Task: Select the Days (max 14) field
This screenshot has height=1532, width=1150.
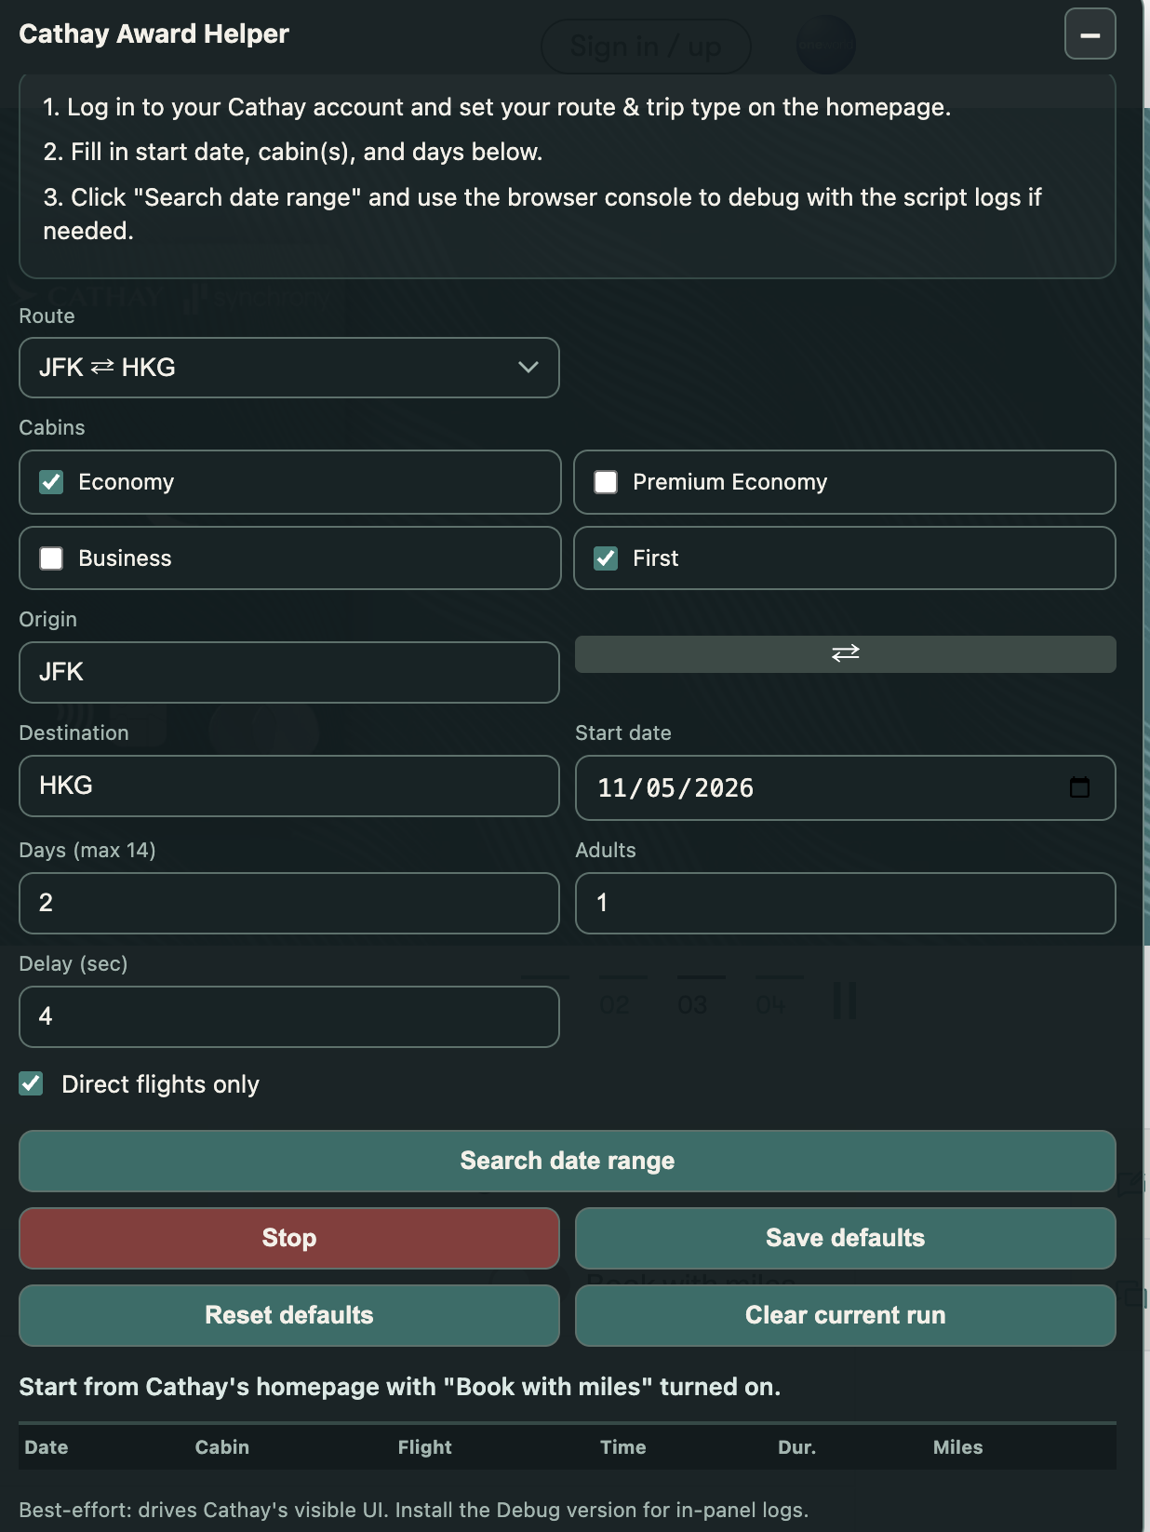Action: (x=289, y=903)
